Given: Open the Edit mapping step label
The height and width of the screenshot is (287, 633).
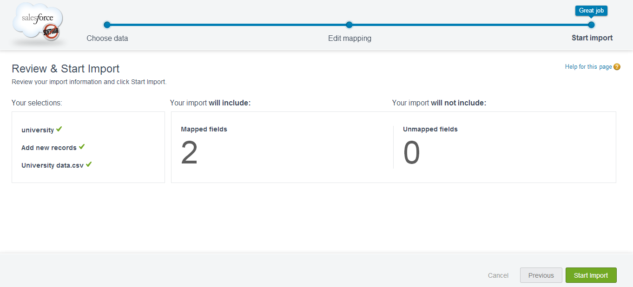Looking at the screenshot, I should click(349, 38).
